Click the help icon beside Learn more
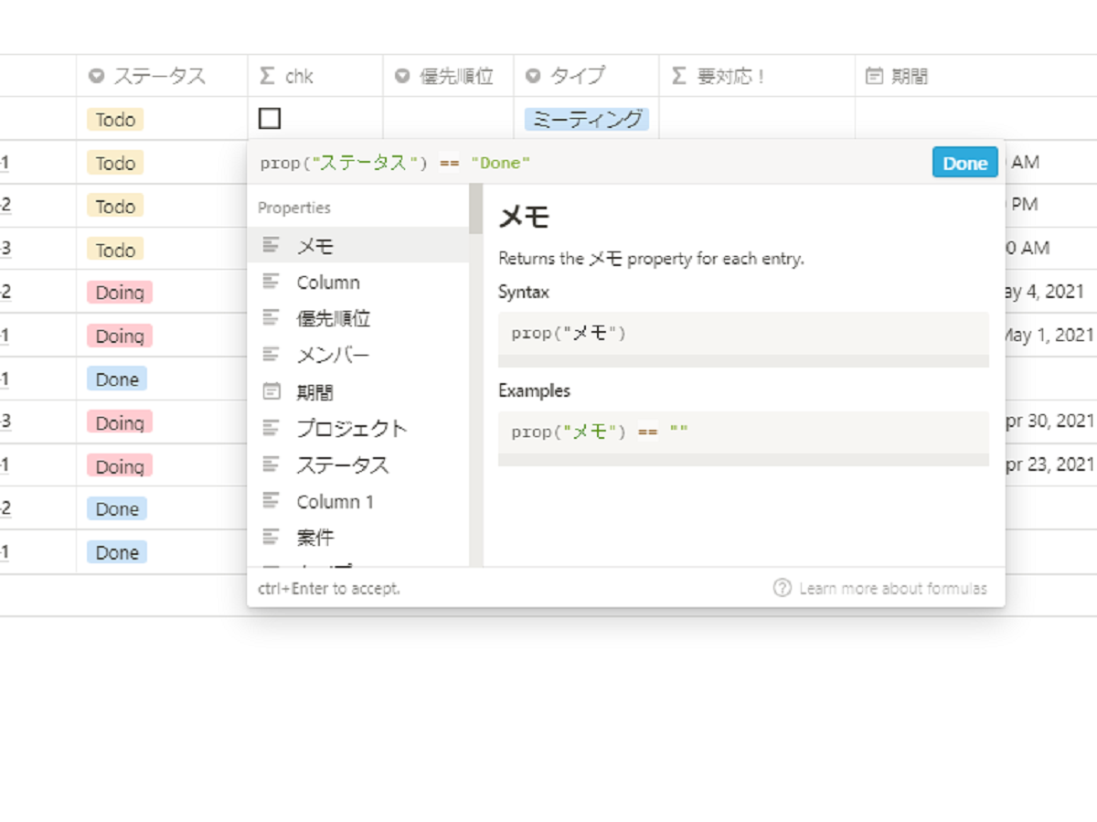Screen dimensions: 1097x822 (782, 588)
